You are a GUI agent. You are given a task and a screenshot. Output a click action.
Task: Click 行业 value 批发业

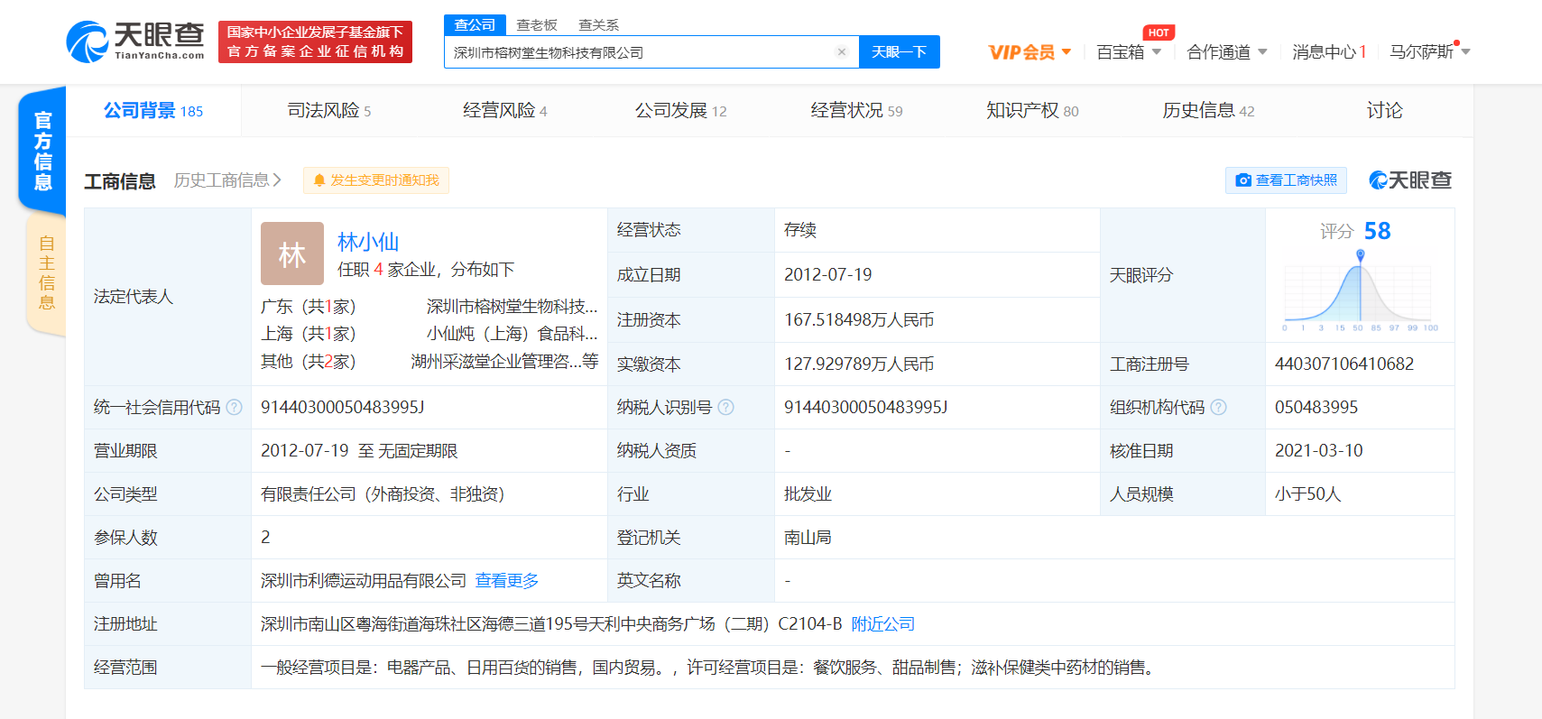tap(808, 493)
